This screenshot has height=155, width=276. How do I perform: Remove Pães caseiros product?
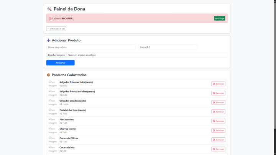point(218,121)
